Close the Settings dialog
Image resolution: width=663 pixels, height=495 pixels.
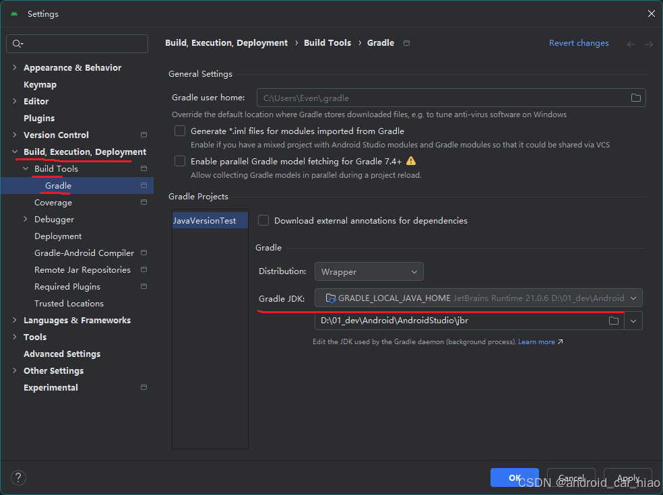651,14
